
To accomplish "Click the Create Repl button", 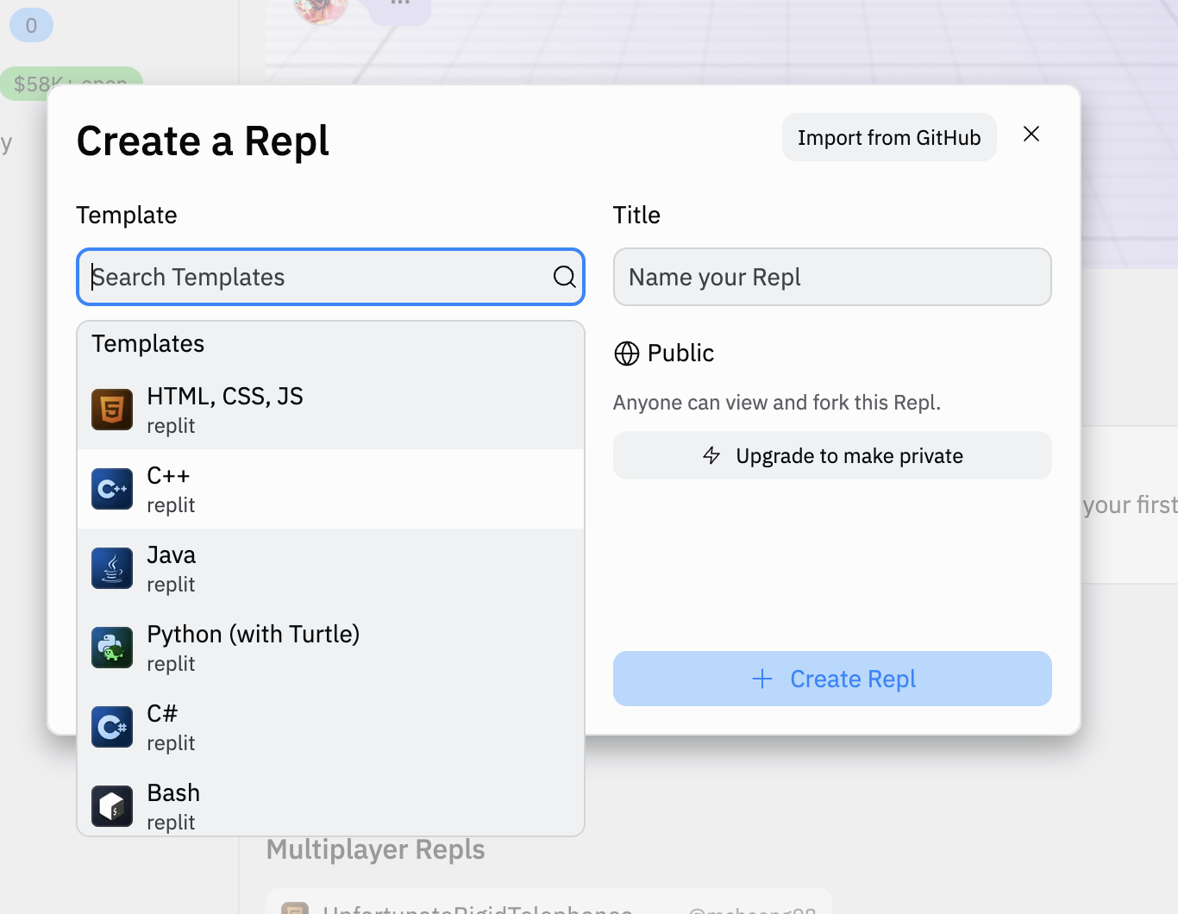I will 832,679.
